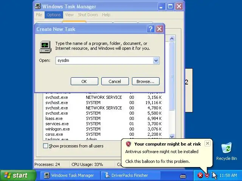Click the process list scroll up arrow
Screen dimensions: 242x181
172,38
